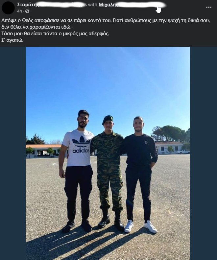
Task: Click the line δεν θέλει να χαραμίζονται εδώ
Action: (x=36, y=27)
